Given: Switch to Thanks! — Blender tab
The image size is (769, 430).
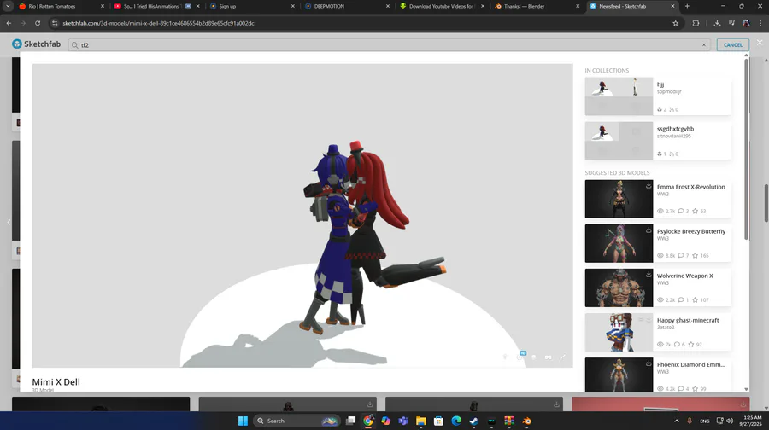Looking at the screenshot, I should tap(537, 6).
